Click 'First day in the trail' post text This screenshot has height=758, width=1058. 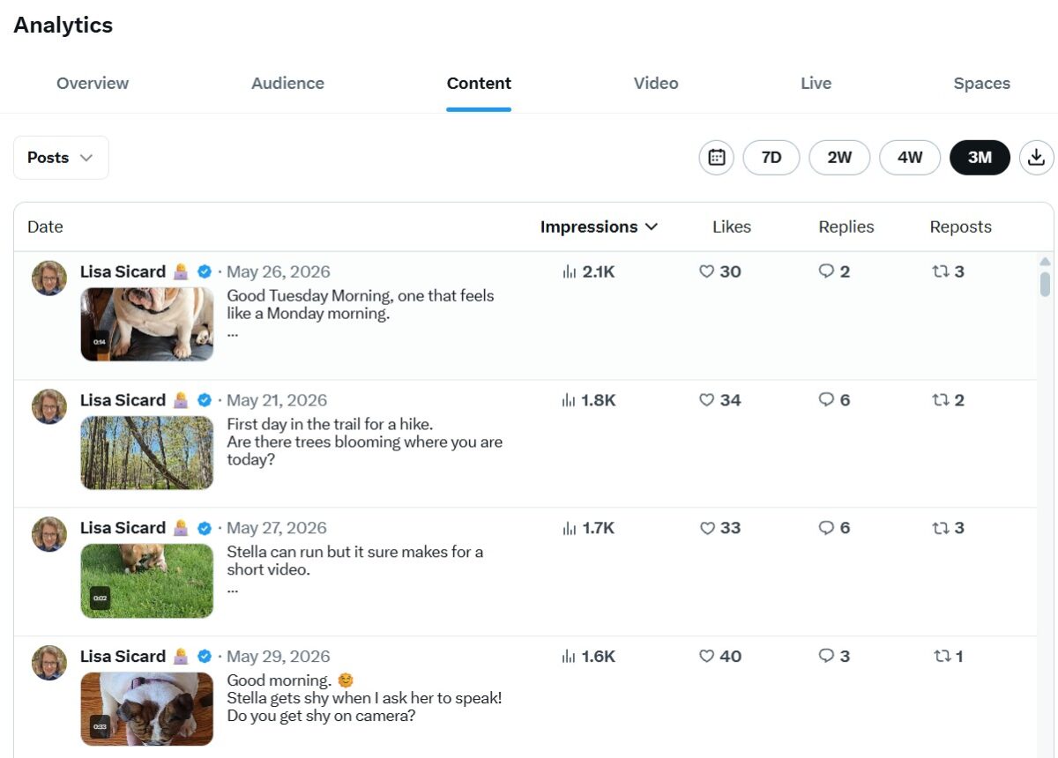pos(364,442)
